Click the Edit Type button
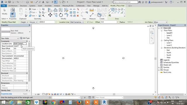187x105 pixels. (25, 38)
